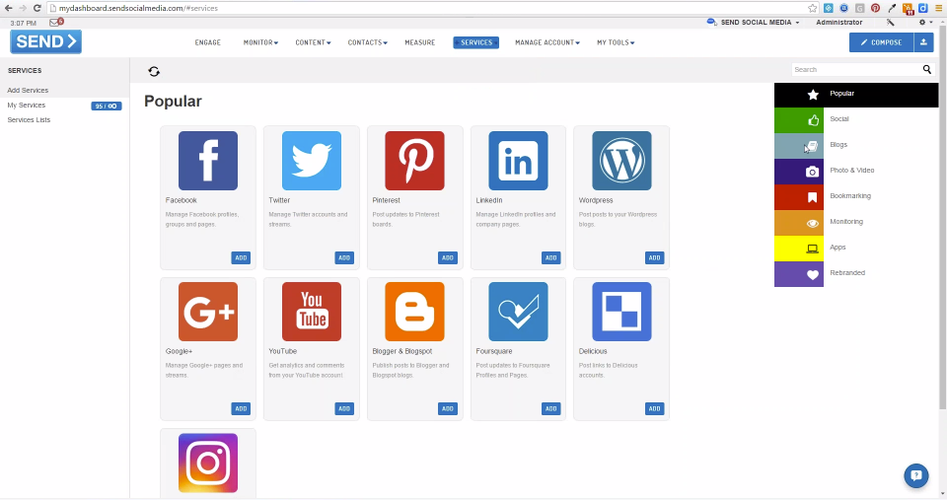Open My Services in sidebar
947x500 pixels.
[x=26, y=106]
